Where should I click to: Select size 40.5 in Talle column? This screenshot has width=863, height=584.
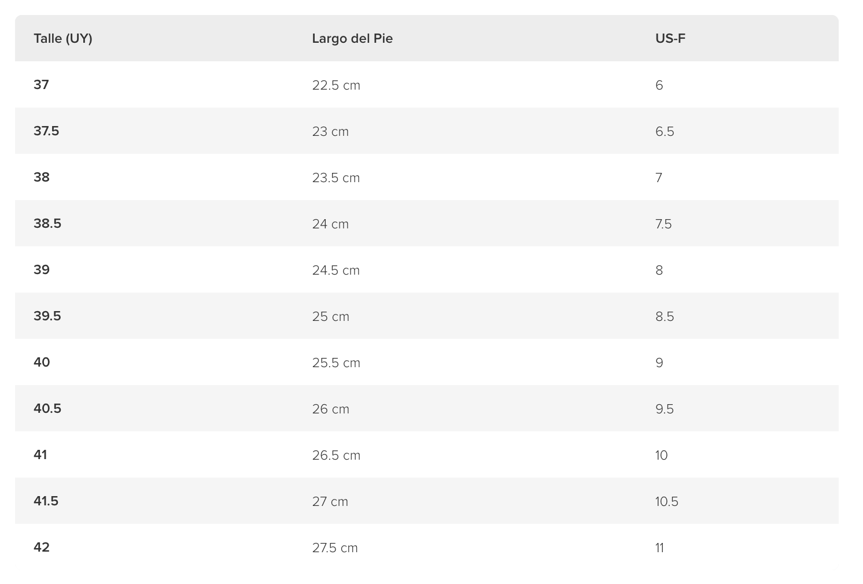47,409
